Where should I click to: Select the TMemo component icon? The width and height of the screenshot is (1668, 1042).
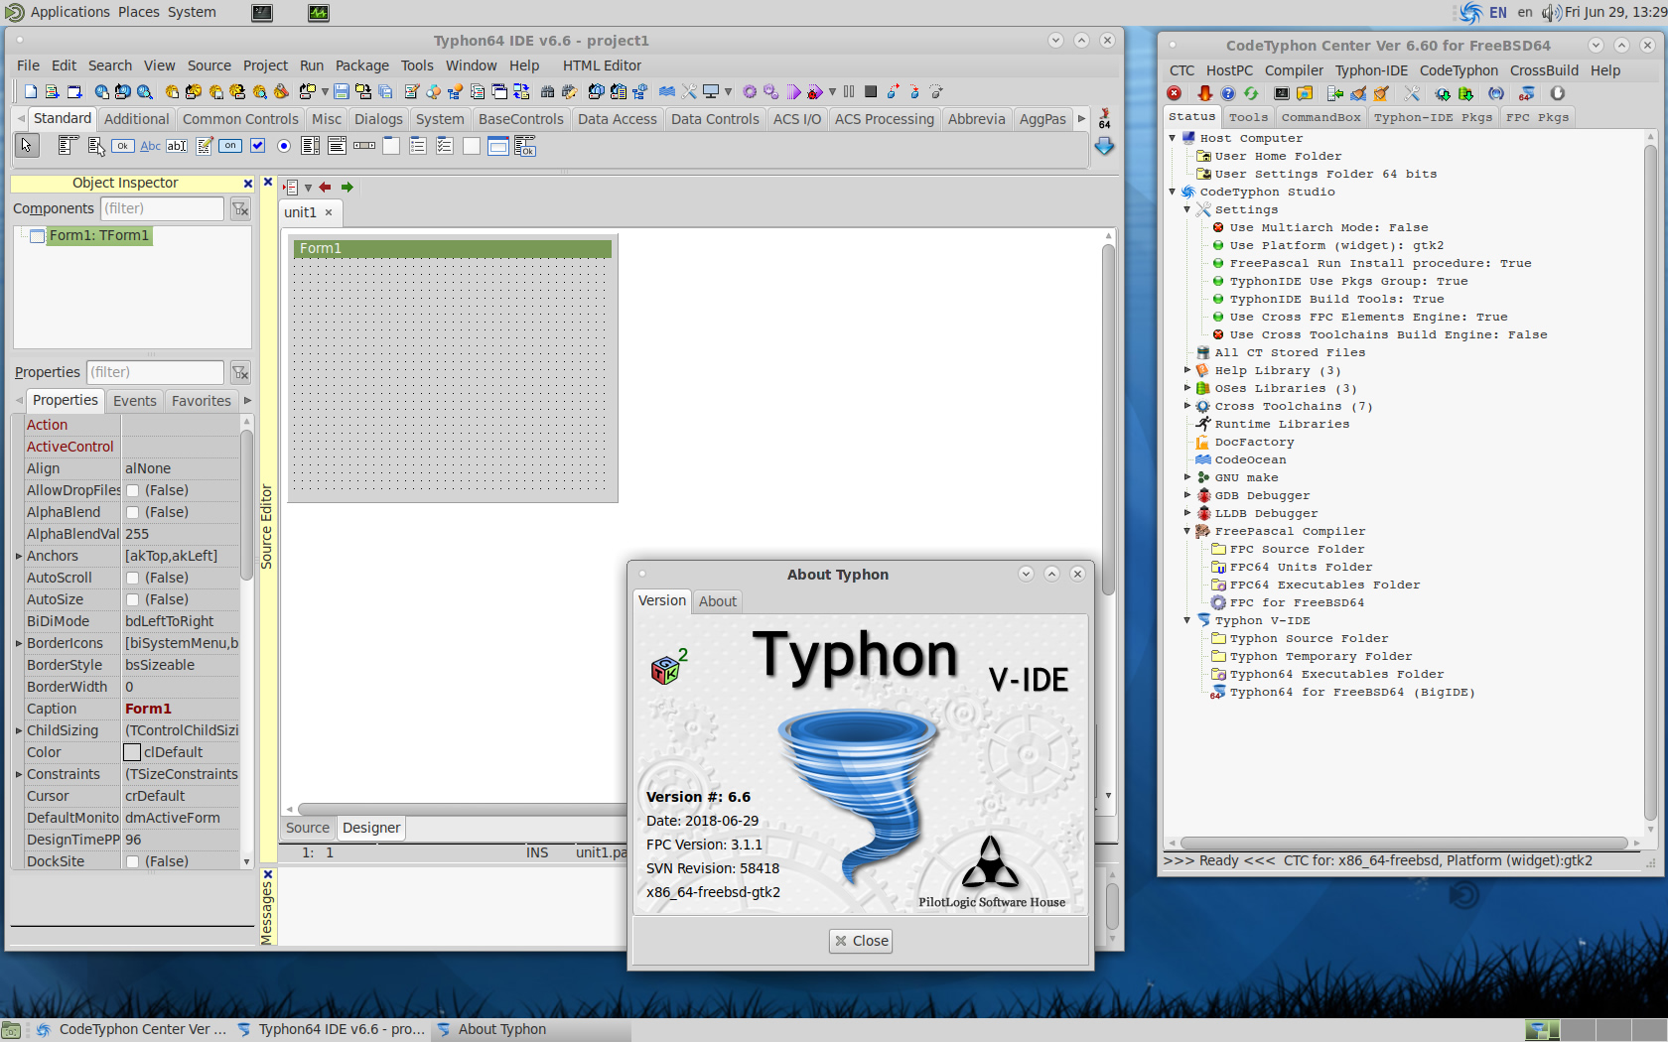click(x=204, y=146)
